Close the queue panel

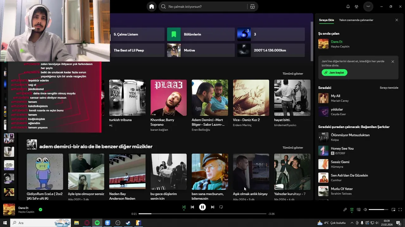[397, 20]
